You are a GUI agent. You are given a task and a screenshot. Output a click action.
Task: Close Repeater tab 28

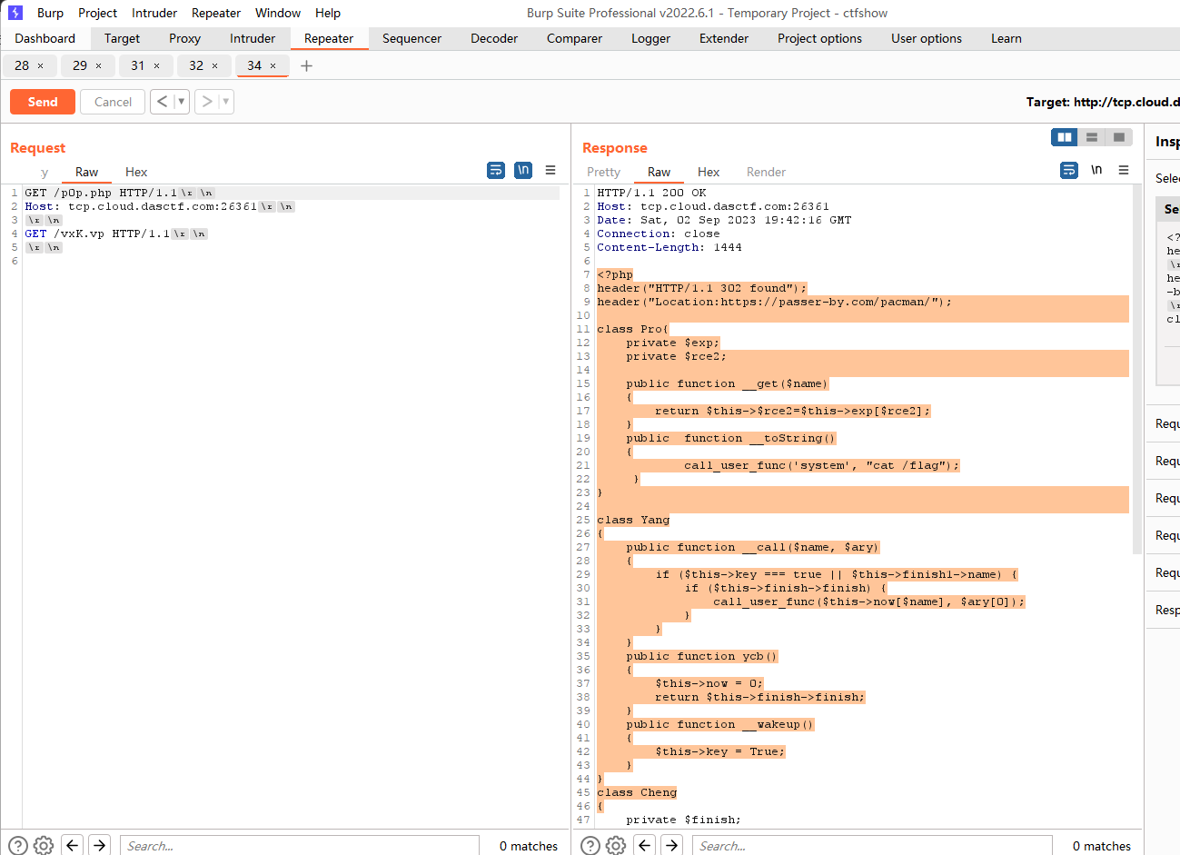(40, 65)
